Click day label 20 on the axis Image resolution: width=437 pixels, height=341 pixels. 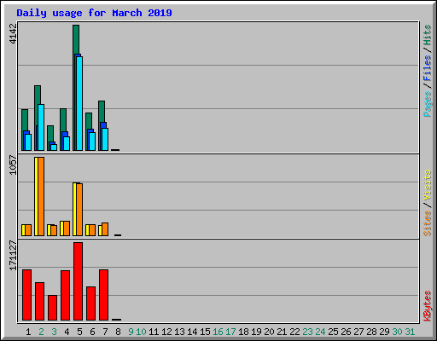tap(269, 332)
